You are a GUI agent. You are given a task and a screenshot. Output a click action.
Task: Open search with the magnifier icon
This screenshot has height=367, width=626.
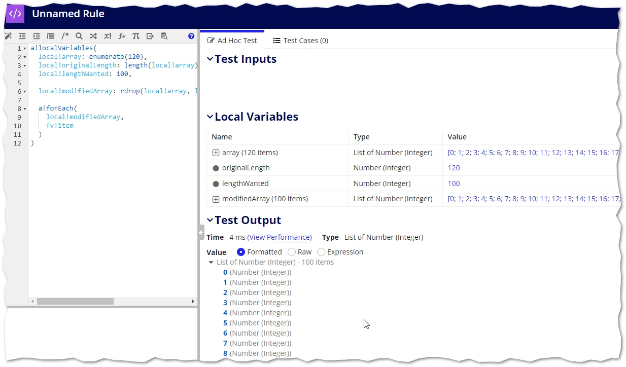pos(79,36)
